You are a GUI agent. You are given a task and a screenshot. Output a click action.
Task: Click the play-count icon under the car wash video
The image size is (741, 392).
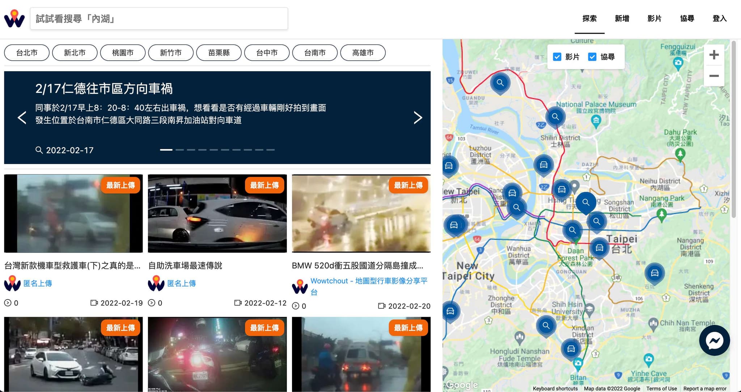click(x=152, y=303)
